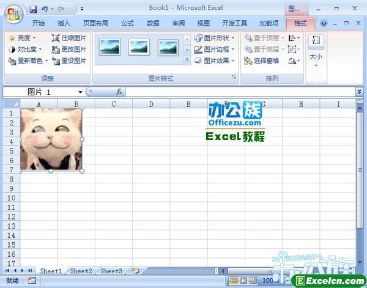Select column C header

tap(114, 104)
